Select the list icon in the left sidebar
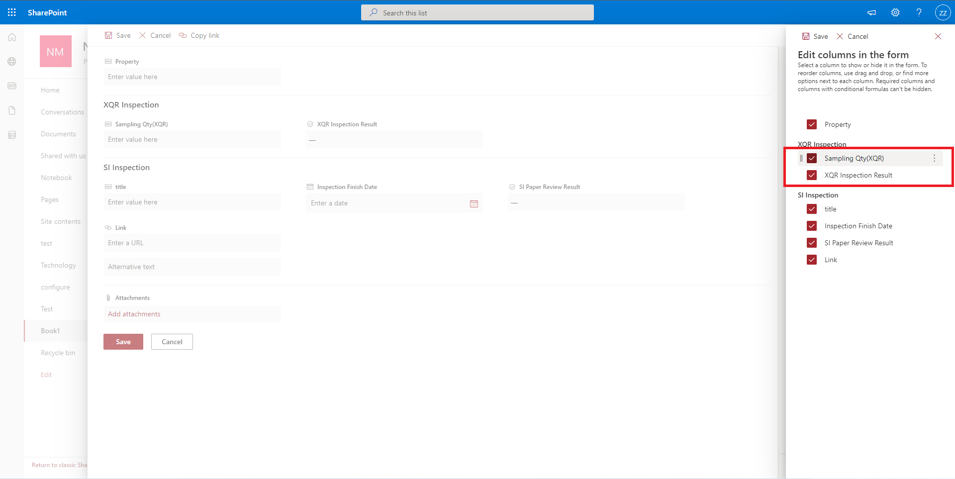Image resolution: width=955 pixels, height=479 pixels. pos(11,134)
